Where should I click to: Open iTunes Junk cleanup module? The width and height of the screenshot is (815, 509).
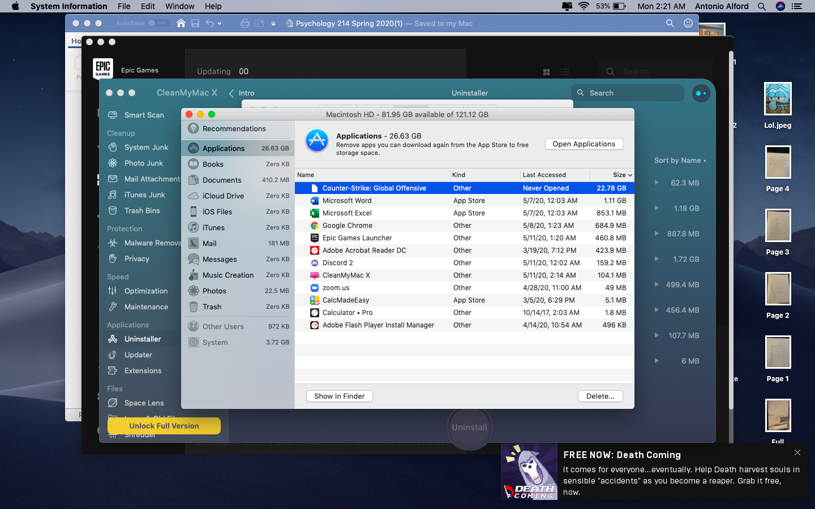click(136, 195)
